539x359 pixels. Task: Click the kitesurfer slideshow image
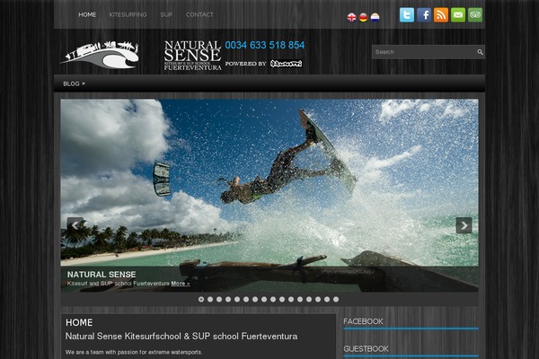pyautogui.click(x=269, y=196)
